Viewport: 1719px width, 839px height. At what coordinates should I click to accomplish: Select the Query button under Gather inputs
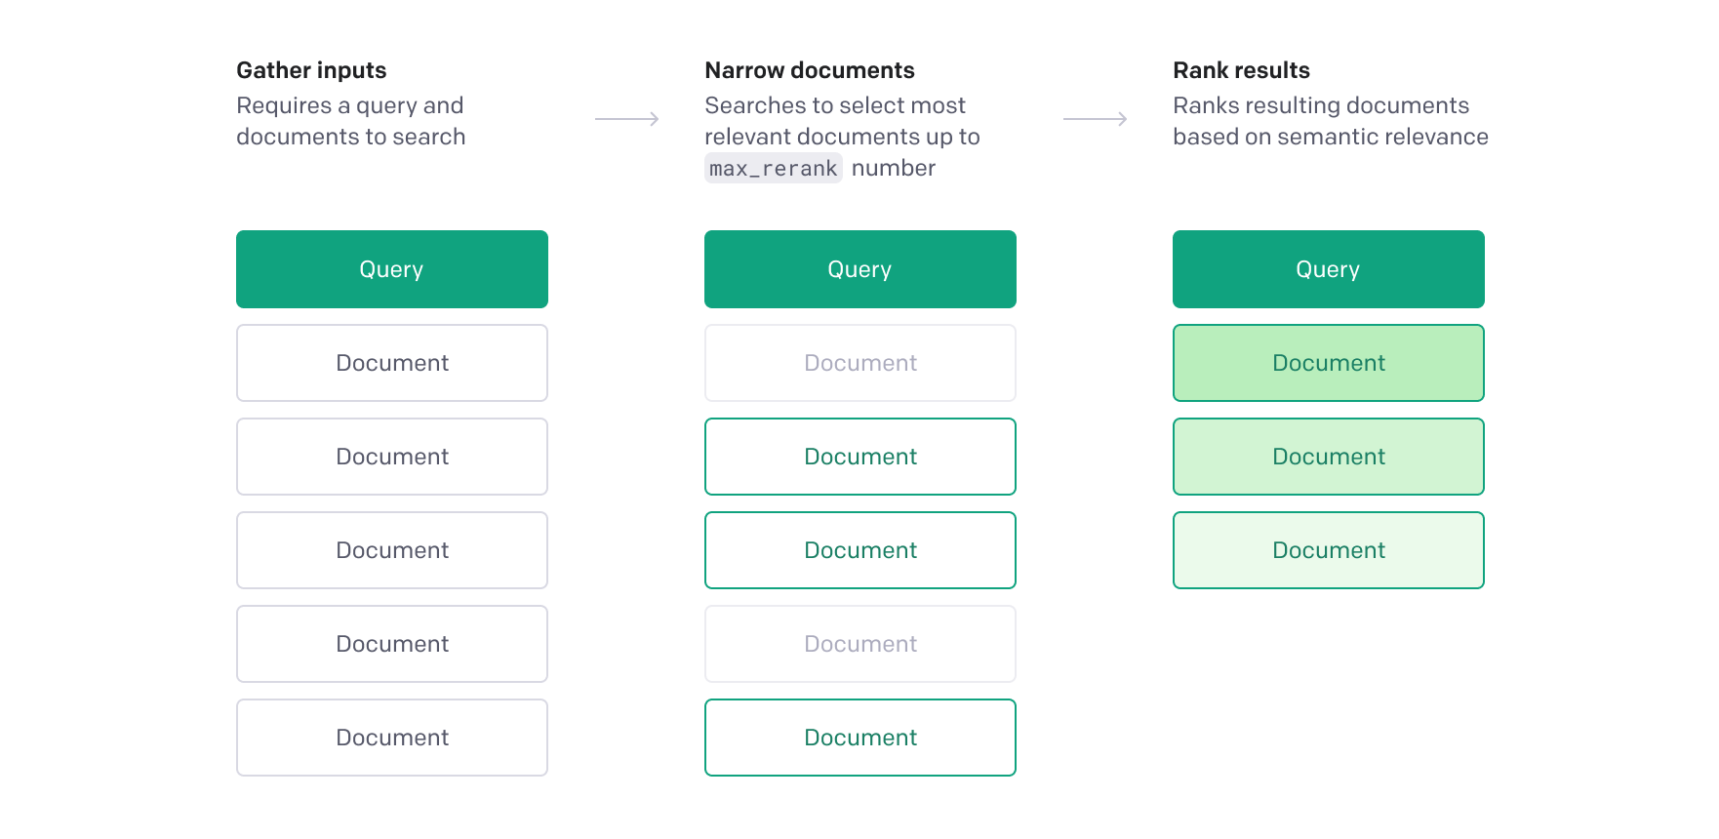(391, 269)
